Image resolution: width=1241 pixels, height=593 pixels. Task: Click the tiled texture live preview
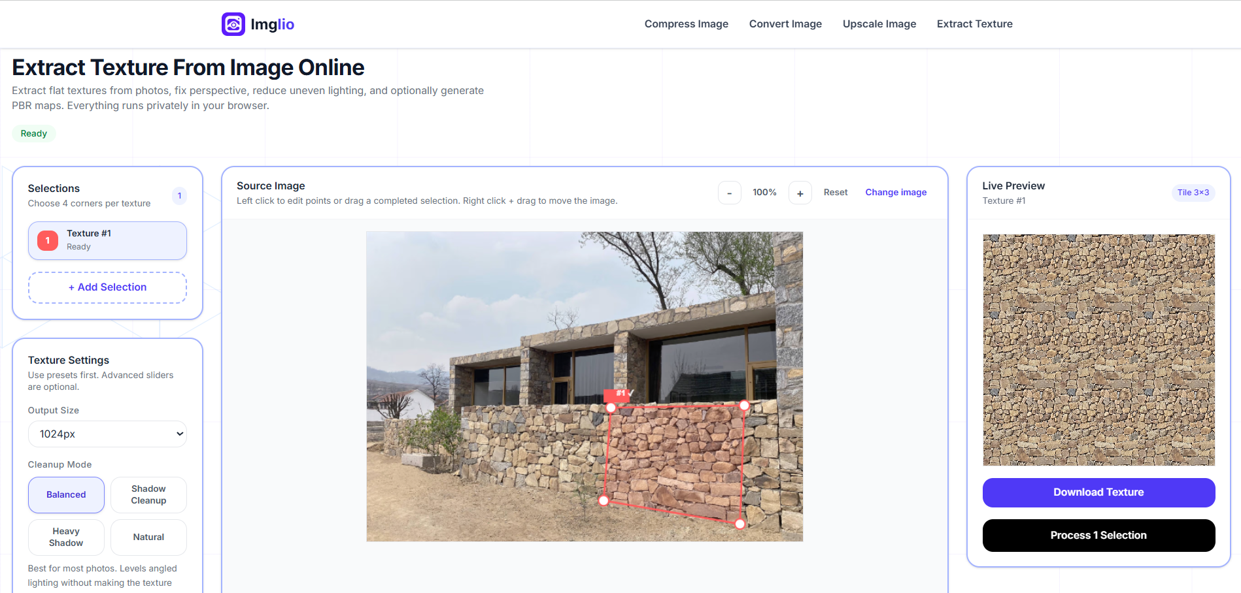pos(1098,349)
